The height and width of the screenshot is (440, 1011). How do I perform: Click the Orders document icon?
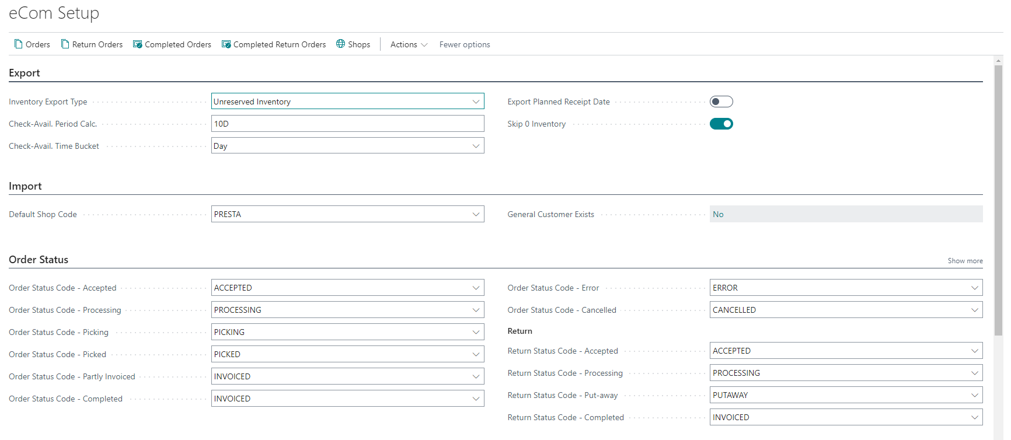(19, 44)
